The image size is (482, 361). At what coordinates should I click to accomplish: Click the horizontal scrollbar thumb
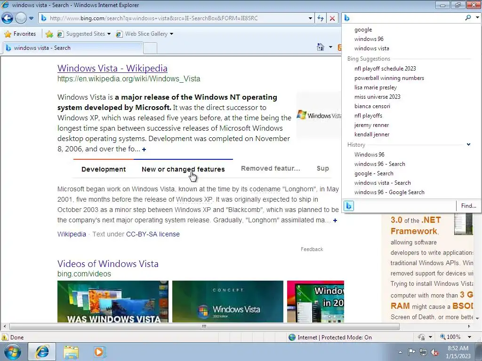click(x=204, y=326)
